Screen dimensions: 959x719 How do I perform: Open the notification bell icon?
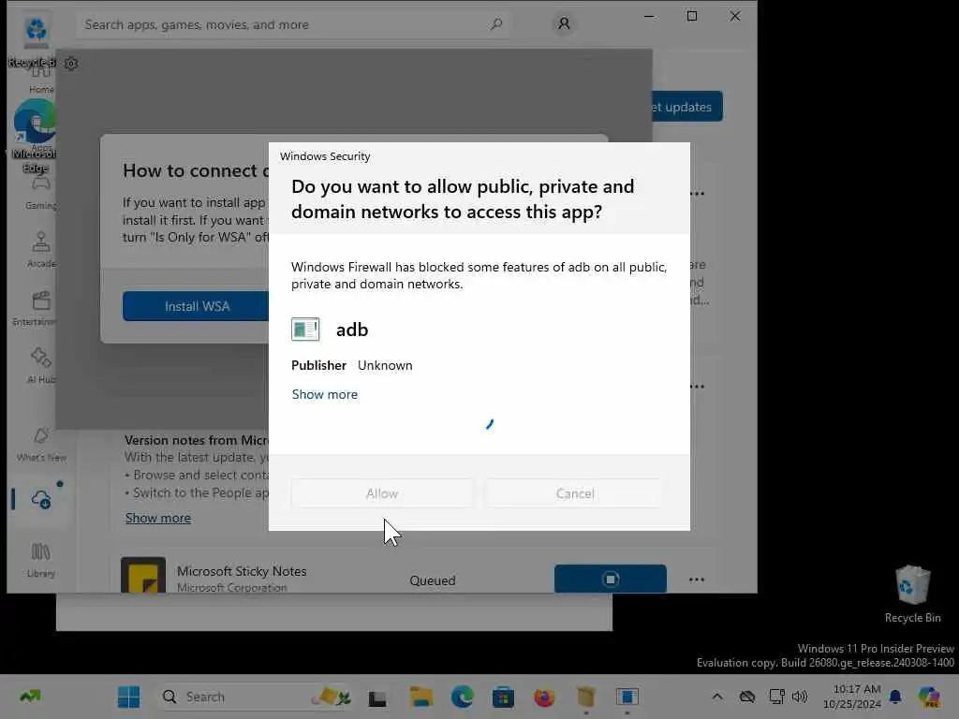(x=895, y=697)
